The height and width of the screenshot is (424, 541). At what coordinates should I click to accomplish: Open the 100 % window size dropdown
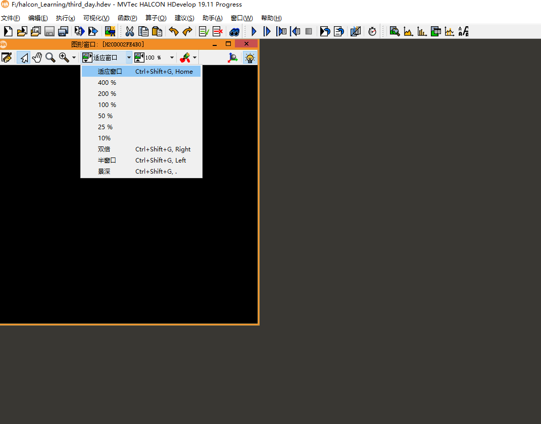click(x=172, y=58)
